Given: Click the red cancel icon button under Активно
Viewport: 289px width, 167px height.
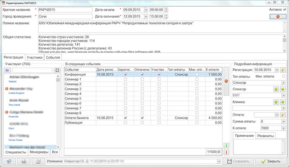Looking at the screenshot, I should (278, 17).
